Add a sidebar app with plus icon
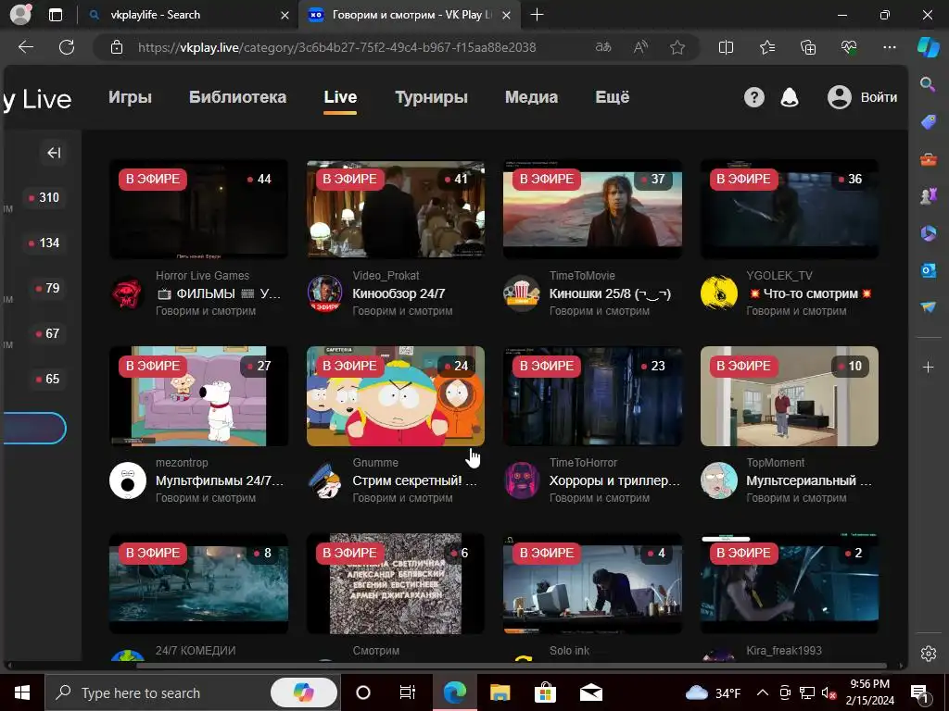The height and width of the screenshot is (711, 949). pyautogui.click(x=928, y=367)
